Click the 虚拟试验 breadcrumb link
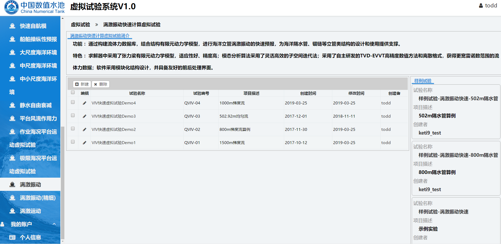Screen dimensions: 501x244 (x=80, y=25)
